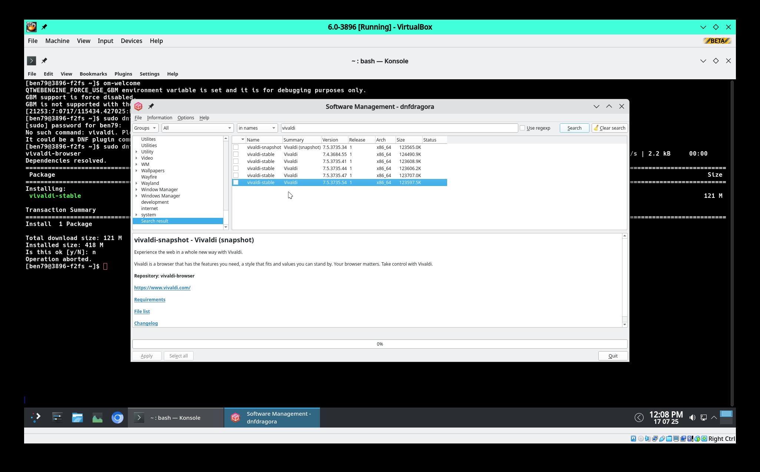Image resolution: width=760 pixels, height=472 pixels.
Task: Open the Changelog link
Action: (x=146, y=323)
